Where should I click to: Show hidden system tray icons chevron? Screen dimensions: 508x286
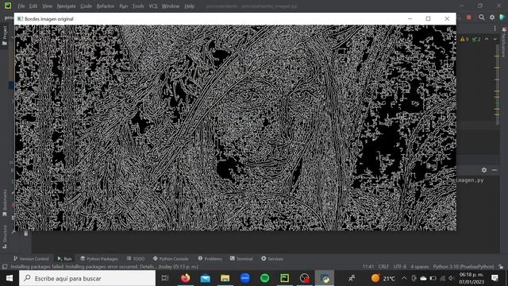[x=404, y=278]
